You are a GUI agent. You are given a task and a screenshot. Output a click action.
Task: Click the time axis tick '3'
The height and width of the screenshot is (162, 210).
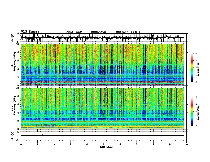[71, 145]
